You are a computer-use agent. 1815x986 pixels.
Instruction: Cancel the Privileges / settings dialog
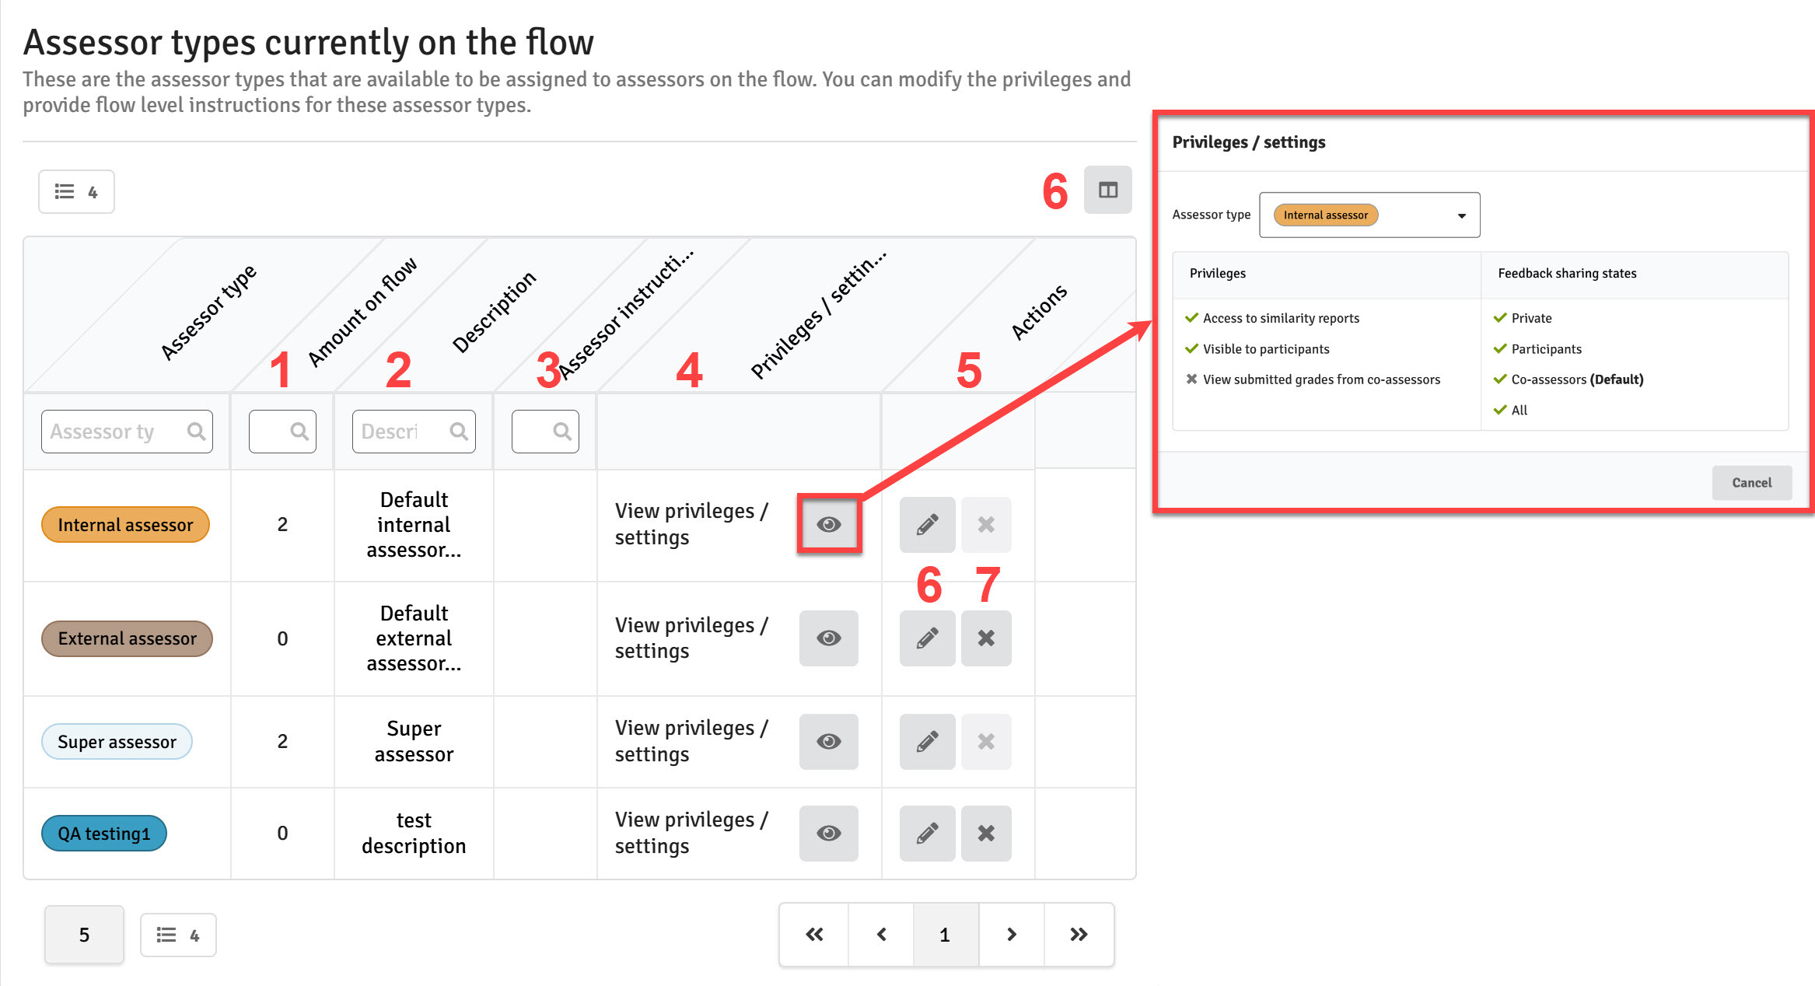click(x=1751, y=483)
